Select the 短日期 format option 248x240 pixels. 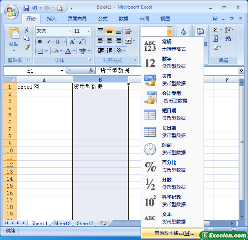[x=172, y=114]
